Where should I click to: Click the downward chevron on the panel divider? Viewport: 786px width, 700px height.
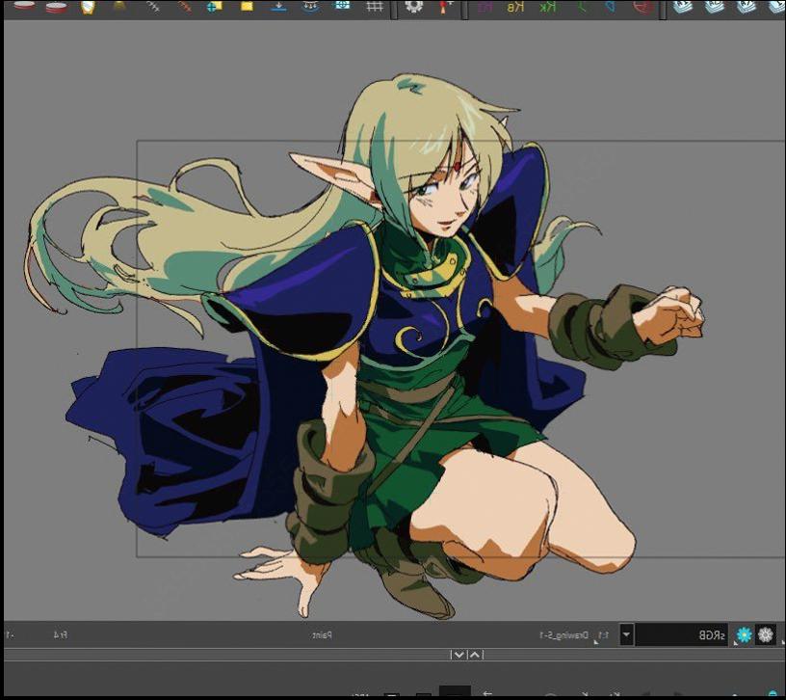pos(459,655)
